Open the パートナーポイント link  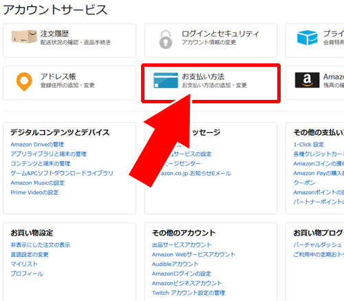point(319,202)
